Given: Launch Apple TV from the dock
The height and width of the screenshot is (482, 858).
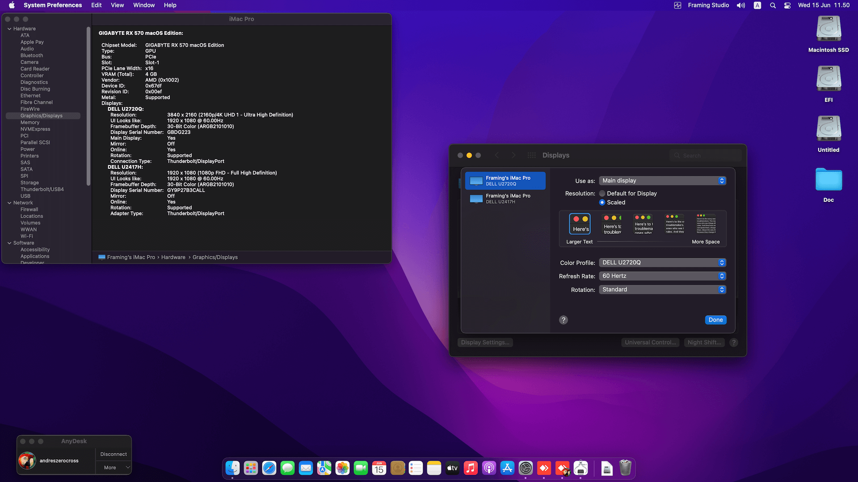Looking at the screenshot, I should (x=452, y=468).
